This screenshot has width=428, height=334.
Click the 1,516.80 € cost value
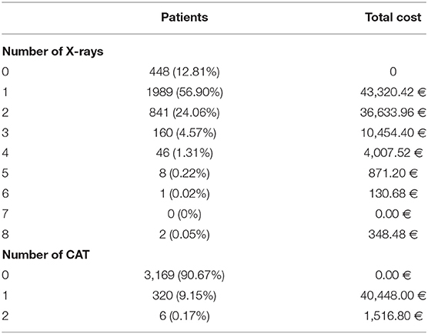click(393, 316)
